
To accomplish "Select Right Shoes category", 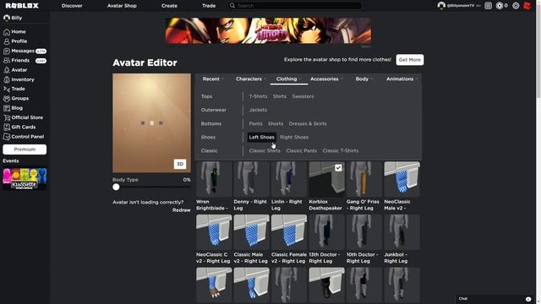I will [294, 137].
